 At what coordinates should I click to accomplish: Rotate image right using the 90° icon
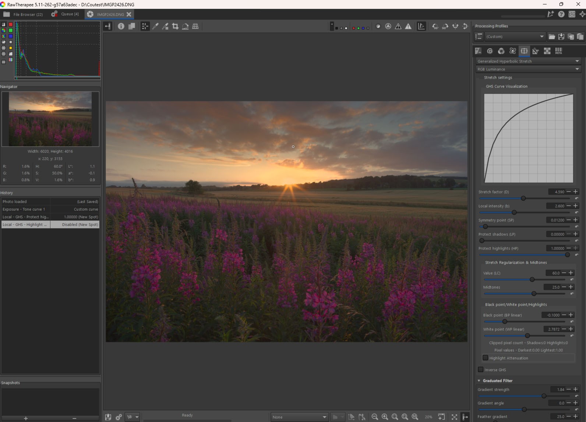click(x=445, y=26)
